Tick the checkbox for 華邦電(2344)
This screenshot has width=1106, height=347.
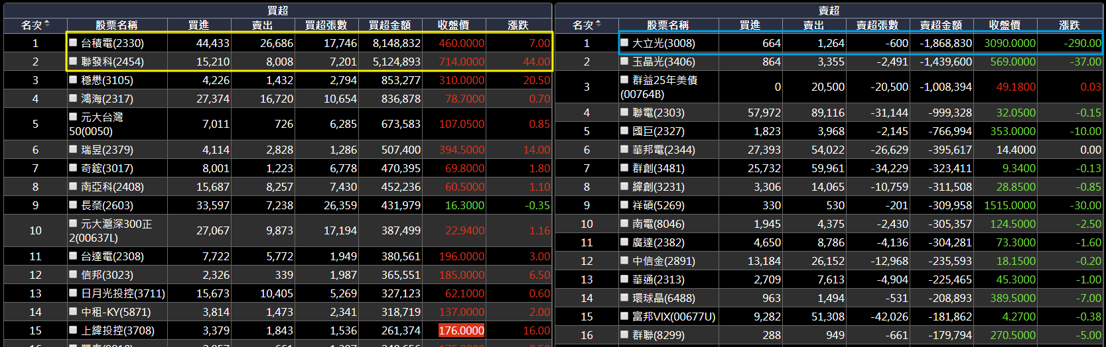[x=624, y=149]
